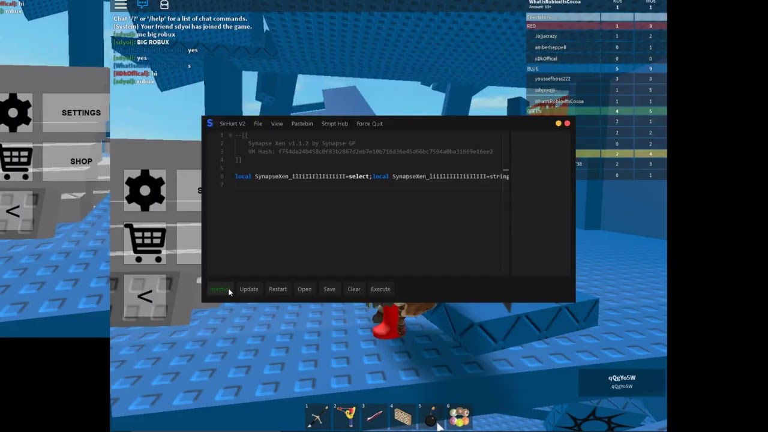Open the Pastebin menu

coord(302,124)
